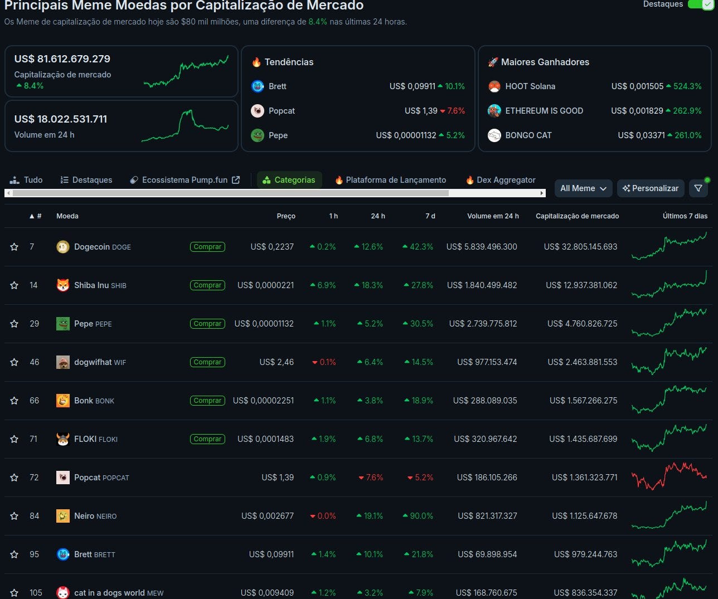
Task: Click Comprar button for Pepe
Action: coord(207,324)
